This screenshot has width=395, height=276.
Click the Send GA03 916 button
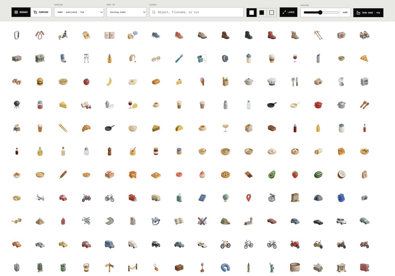point(368,13)
